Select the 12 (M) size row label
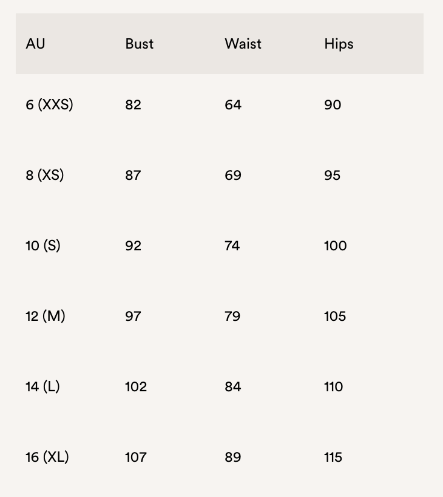The image size is (443, 497). 46,316
